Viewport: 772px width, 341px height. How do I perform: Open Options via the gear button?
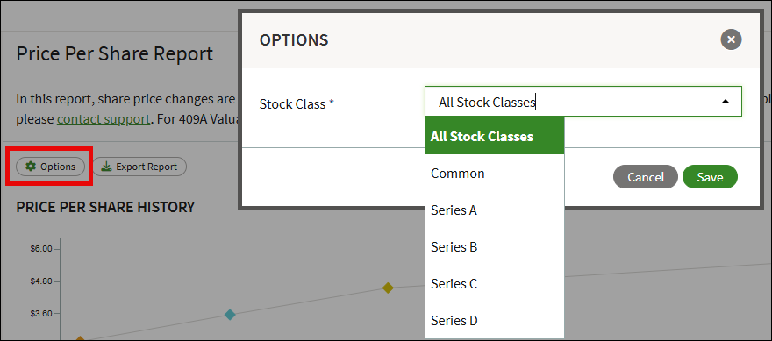point(51,167)
